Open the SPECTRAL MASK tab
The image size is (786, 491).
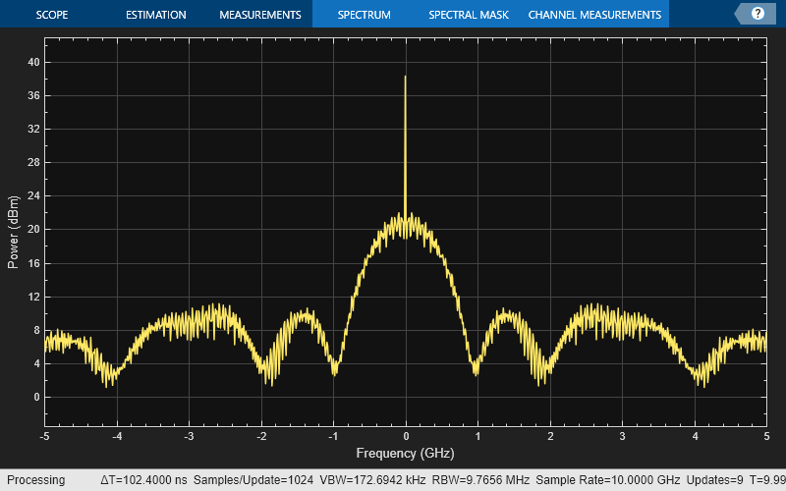tap(468, 15)
